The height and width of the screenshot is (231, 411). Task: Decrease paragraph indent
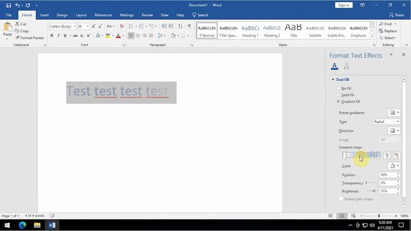pos(164,26)
